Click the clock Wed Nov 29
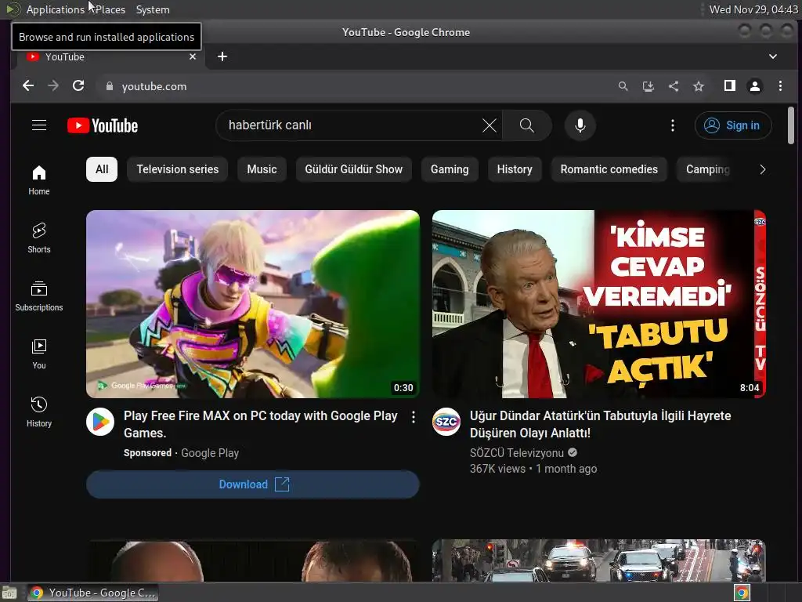The width and height of the screenshot is (802, 602). (753, 9)
